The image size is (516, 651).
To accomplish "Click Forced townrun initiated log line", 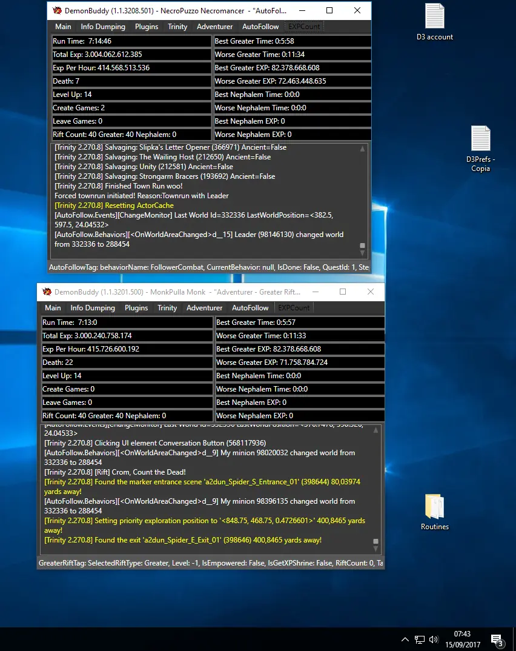I will [142, 196].
